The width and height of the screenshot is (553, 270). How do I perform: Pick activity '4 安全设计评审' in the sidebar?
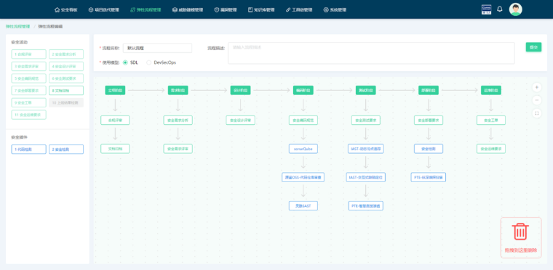click(66, 66)
